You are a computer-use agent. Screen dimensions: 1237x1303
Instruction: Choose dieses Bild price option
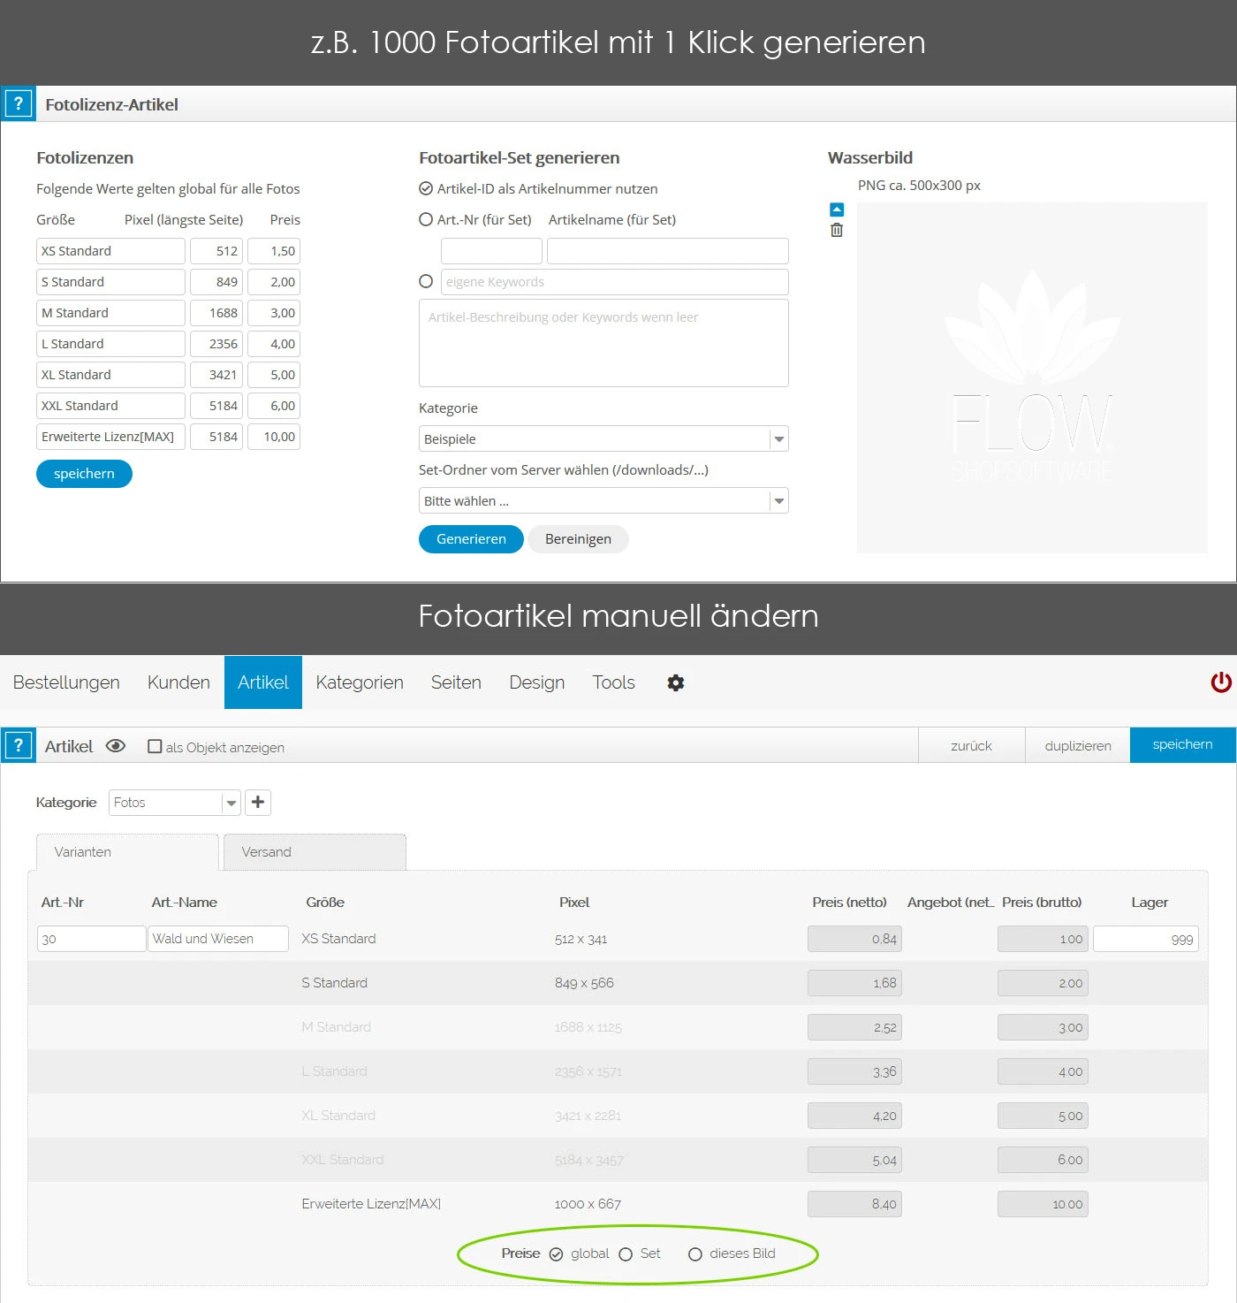tap(695, 1254)
